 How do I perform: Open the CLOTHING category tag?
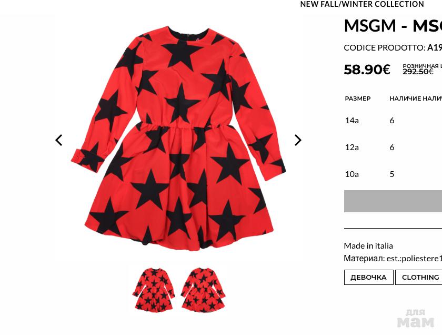tap(419, 278)
